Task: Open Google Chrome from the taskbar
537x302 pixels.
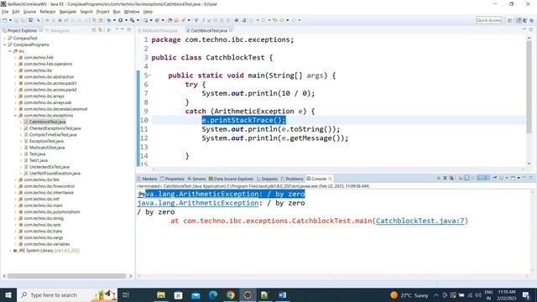Action: click(231, 294)
